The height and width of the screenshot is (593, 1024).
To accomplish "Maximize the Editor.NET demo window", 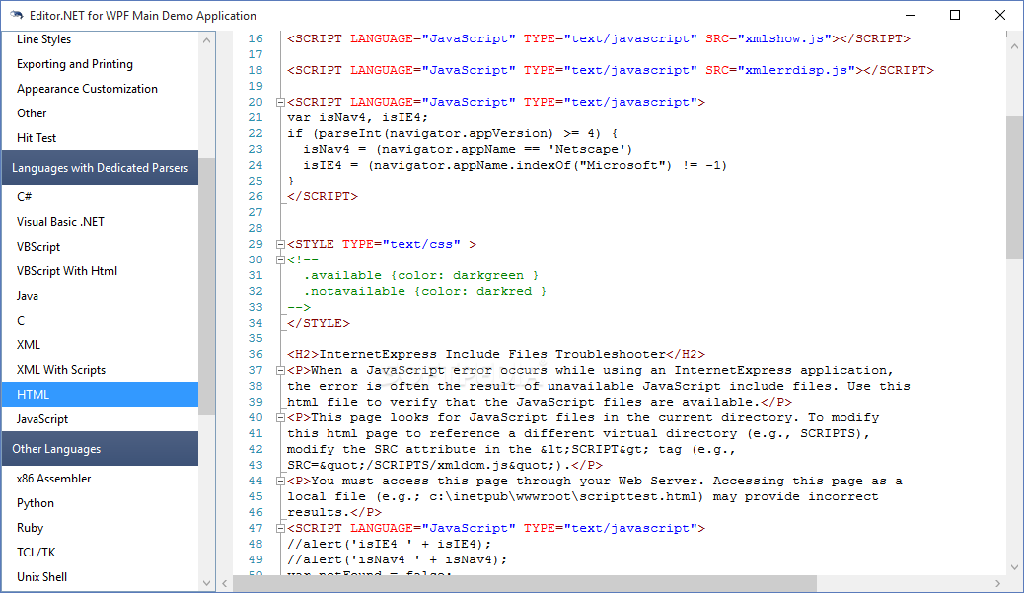I will point(955,15).
